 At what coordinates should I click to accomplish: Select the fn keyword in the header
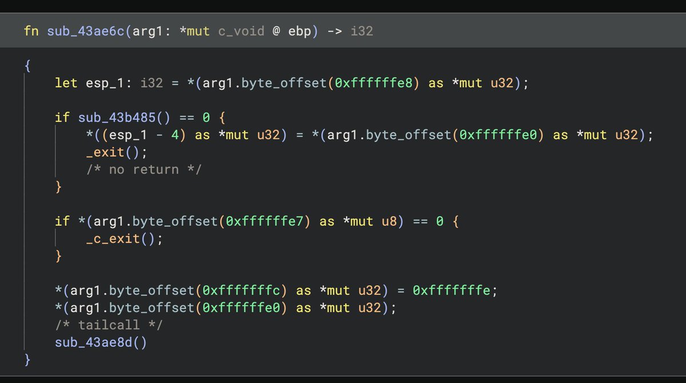pos(31,31)
